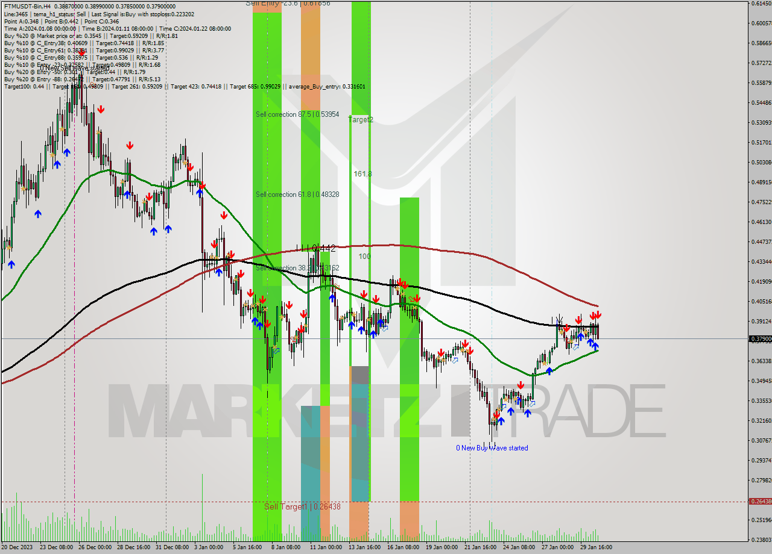
Task: Click the 'Target2' chart label
Action: pos(361,120)
